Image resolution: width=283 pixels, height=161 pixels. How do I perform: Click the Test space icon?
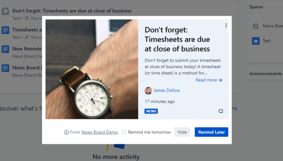tap(256, 41)
